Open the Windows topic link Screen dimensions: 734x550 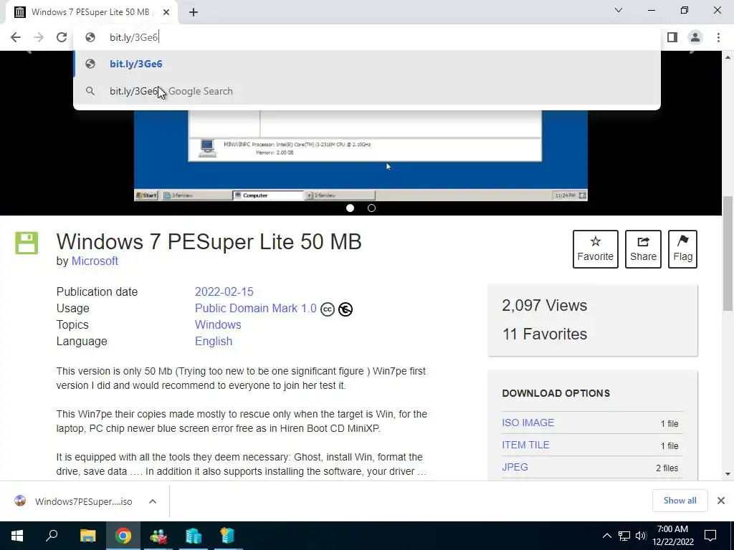218,324
